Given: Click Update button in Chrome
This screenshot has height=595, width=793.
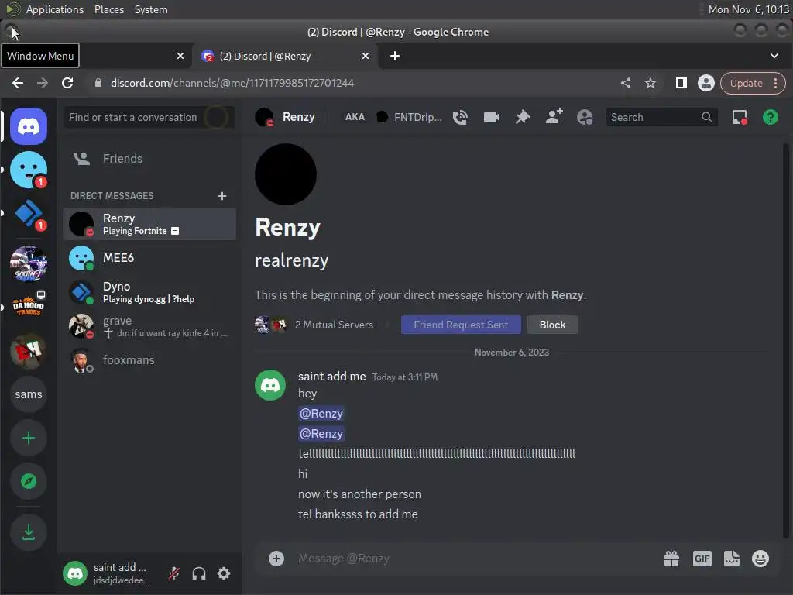Looking at the screenshot, I should tap(746, 83).
